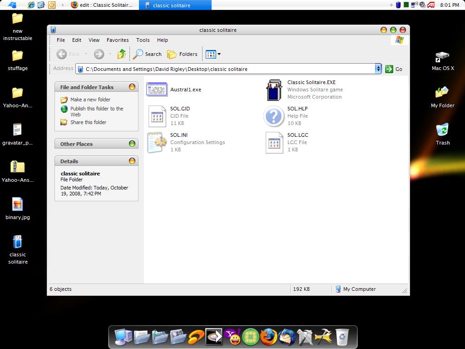Select the SOL.LGC file icon

274,142
